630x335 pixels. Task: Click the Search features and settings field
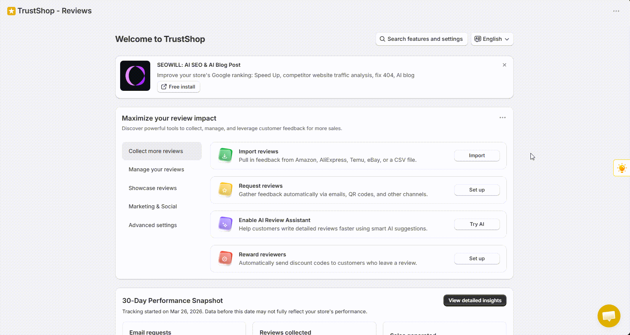[x=421, y=39]
